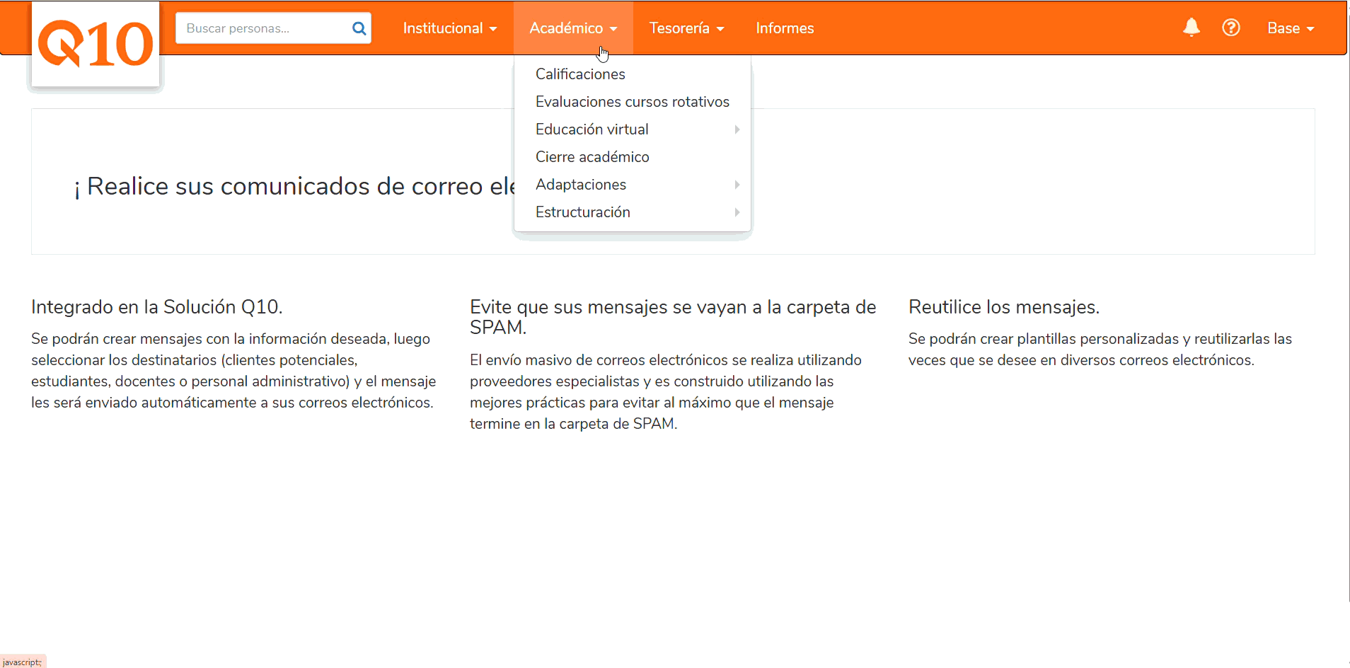Viewport: 1350px width, 668px height.
Task: Open the notifications bell
Action: click(1192, 28)
